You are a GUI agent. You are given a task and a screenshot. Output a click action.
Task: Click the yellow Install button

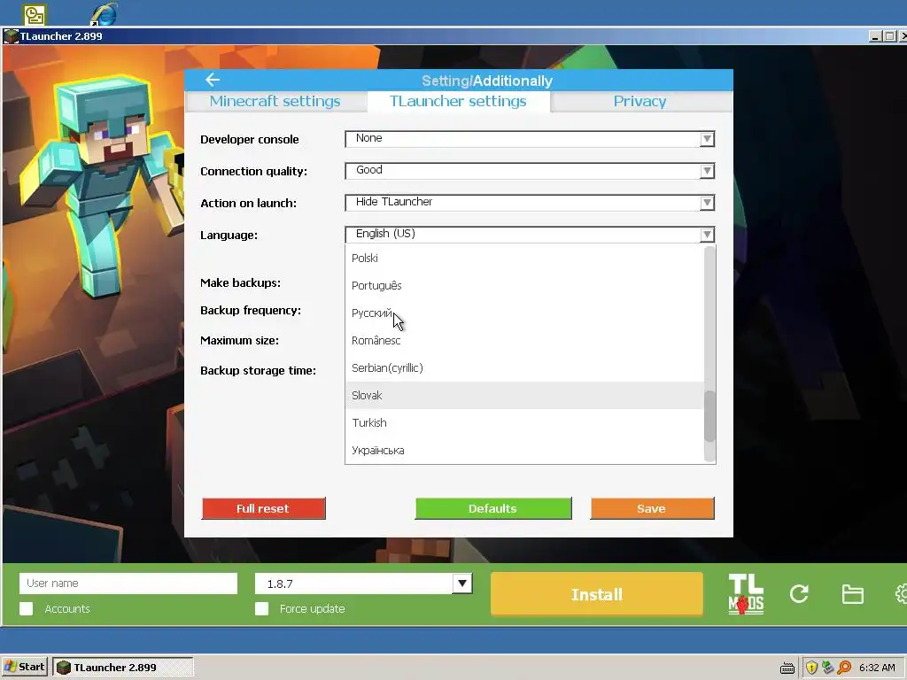pyautogui.click(x=597, y=594)
